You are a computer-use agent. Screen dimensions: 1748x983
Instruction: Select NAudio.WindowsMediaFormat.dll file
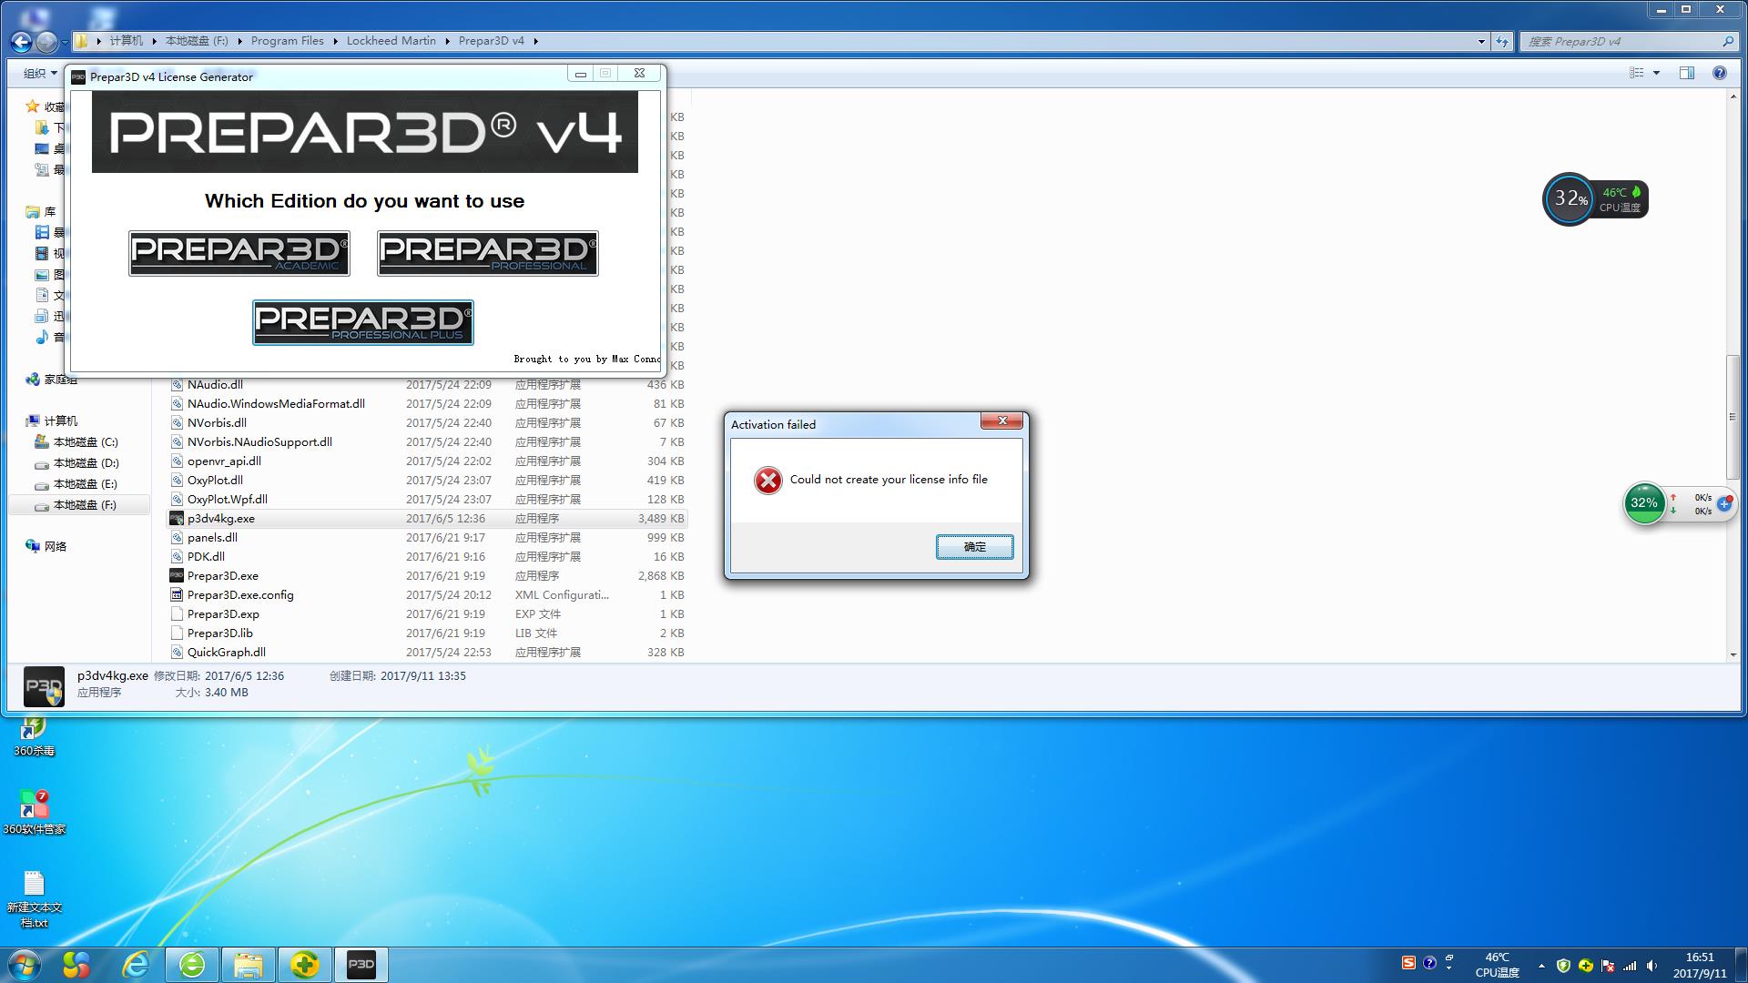coord(276,403)
